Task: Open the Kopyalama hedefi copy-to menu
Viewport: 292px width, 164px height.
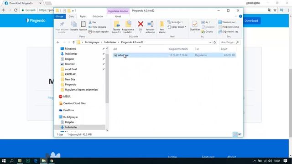Action: (x=128, y=27)
